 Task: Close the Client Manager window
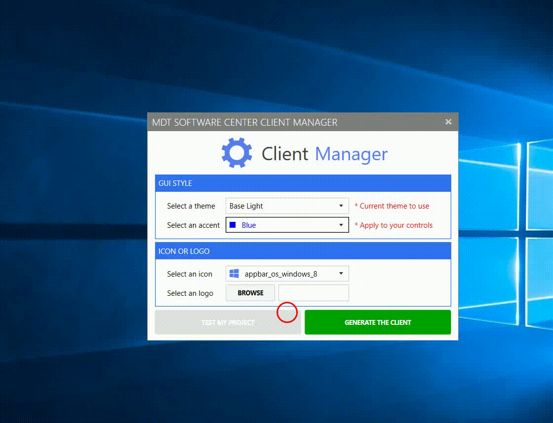pos(448,122)
